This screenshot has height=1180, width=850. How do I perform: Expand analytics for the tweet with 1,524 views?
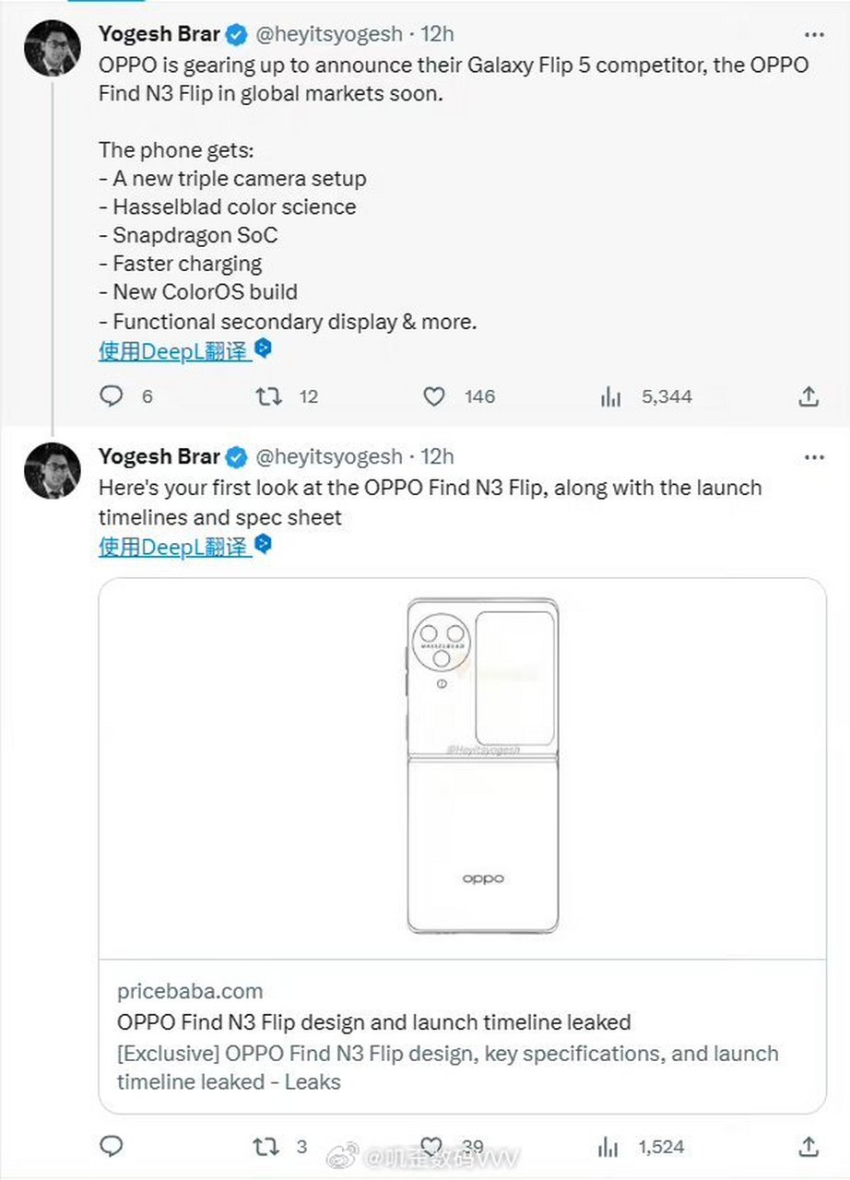coord(609,1147)
